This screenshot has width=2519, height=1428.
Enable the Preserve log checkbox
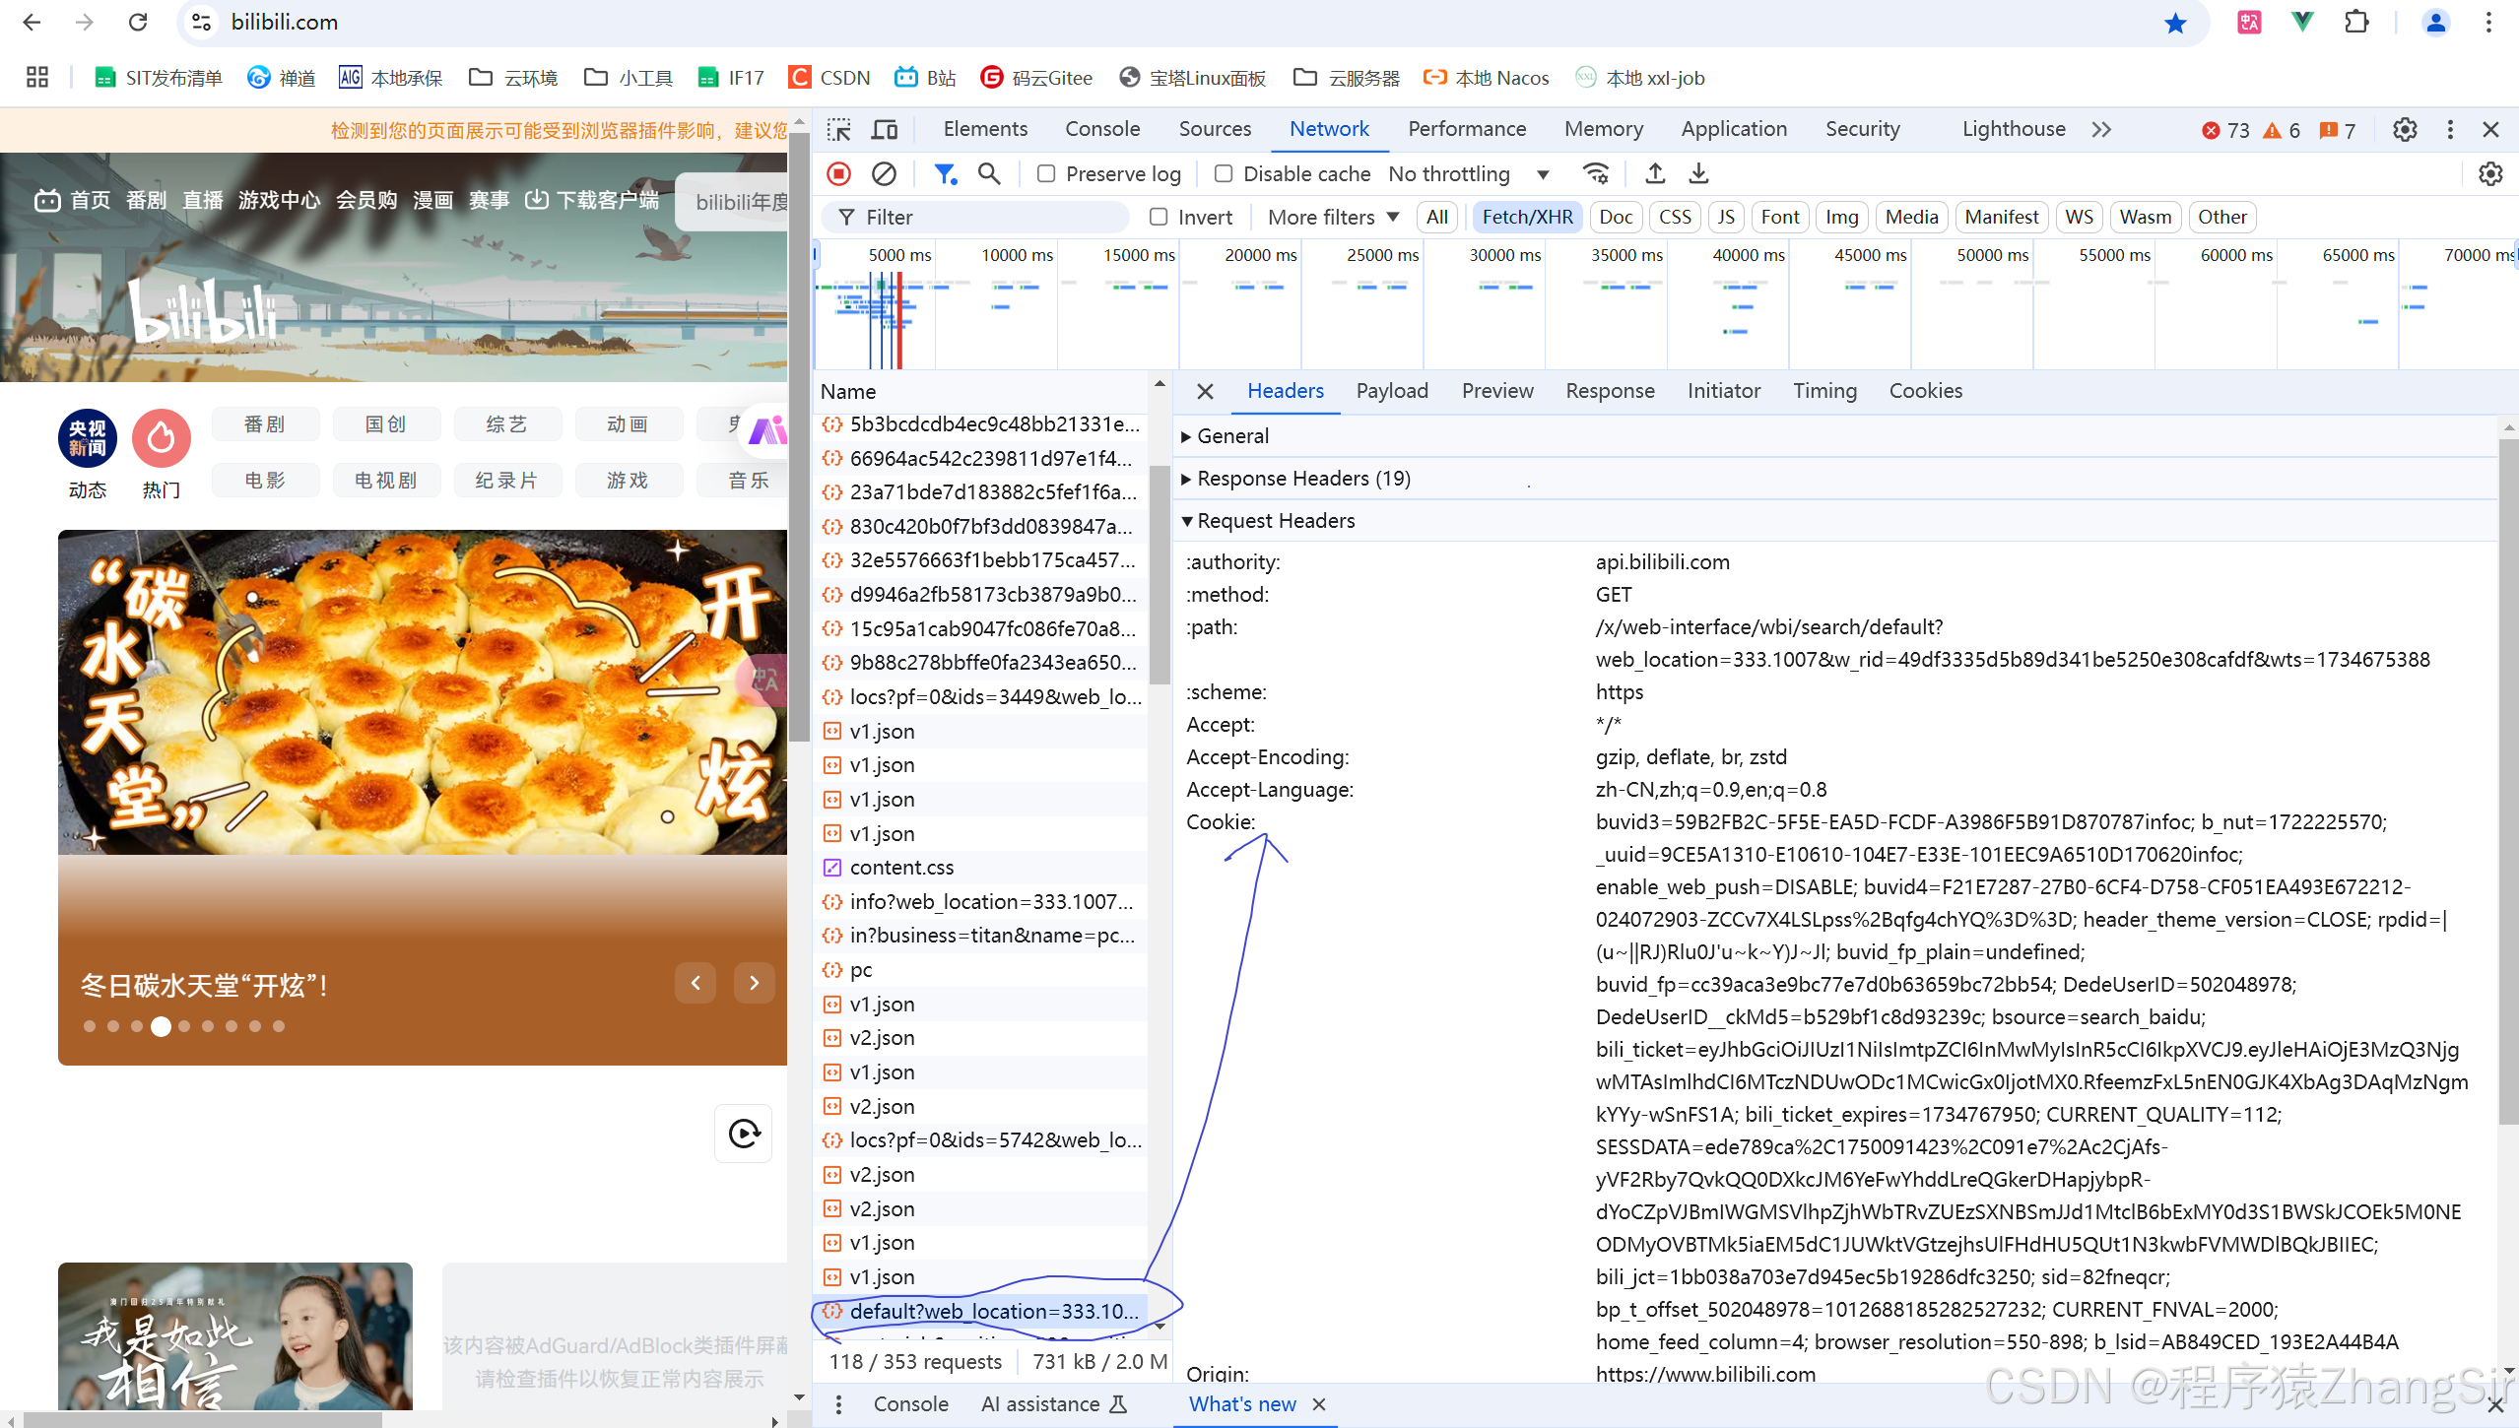coord(1047,173)
